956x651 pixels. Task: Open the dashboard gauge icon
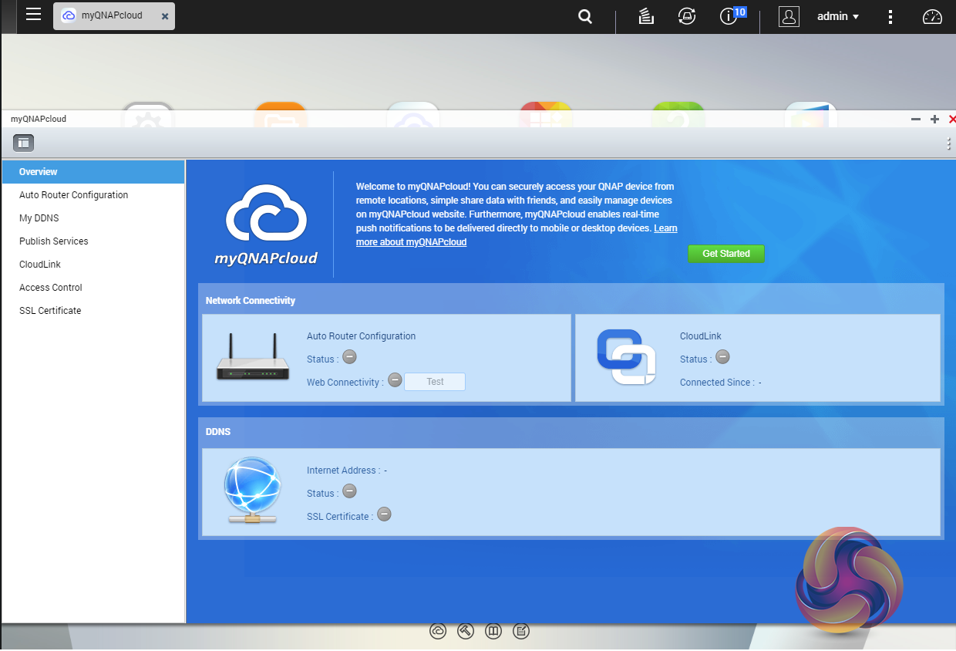point(933,16)
